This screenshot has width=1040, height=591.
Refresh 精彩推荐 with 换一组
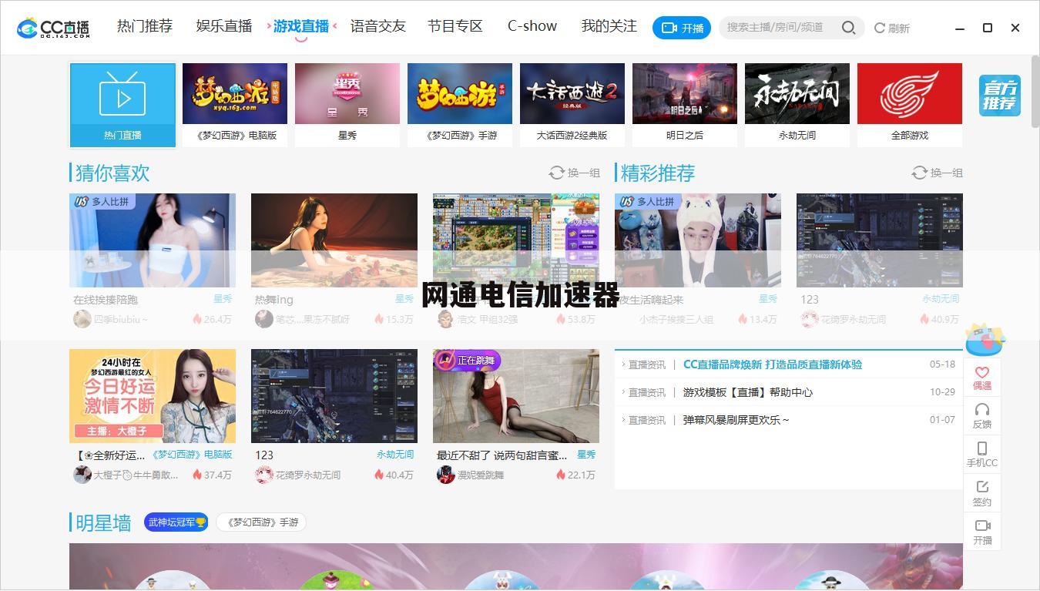pyautogui.click(x=937, y=173)
